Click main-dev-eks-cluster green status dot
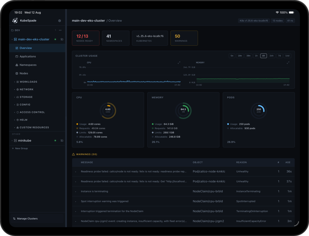This screenshot has height=236, width=309. [55, 39]
